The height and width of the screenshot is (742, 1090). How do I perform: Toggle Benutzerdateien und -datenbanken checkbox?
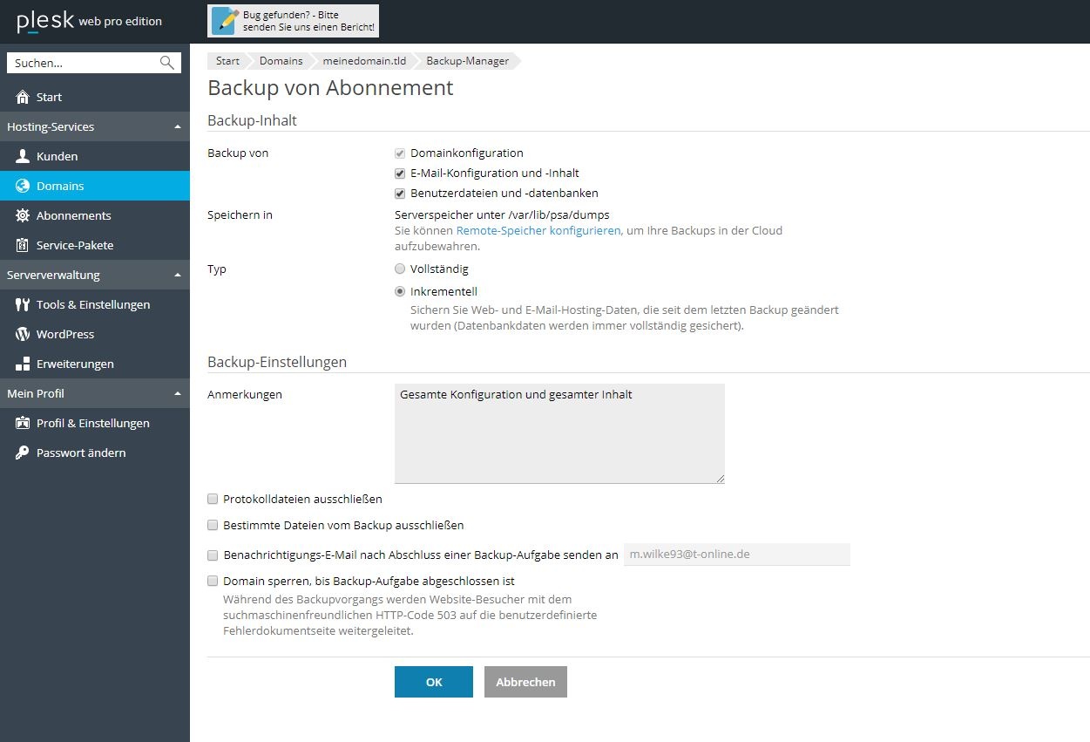tap(400, 193)
